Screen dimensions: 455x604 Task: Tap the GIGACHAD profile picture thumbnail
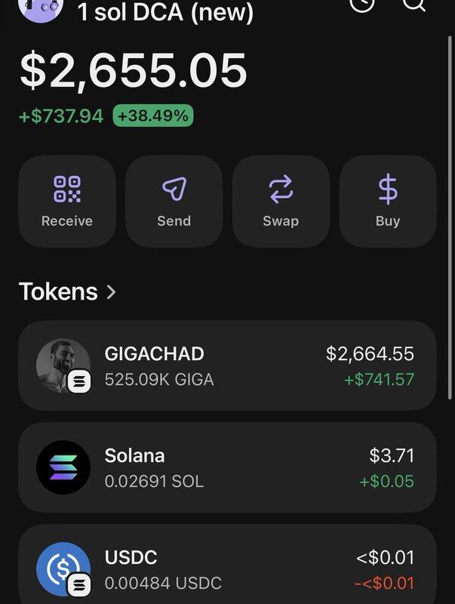(x=62, y=365)
